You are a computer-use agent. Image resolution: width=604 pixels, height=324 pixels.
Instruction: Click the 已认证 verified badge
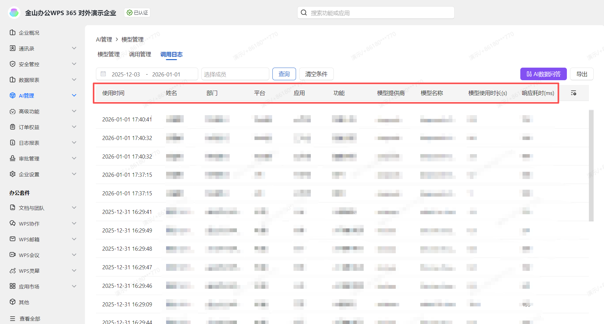coord(137,13)
